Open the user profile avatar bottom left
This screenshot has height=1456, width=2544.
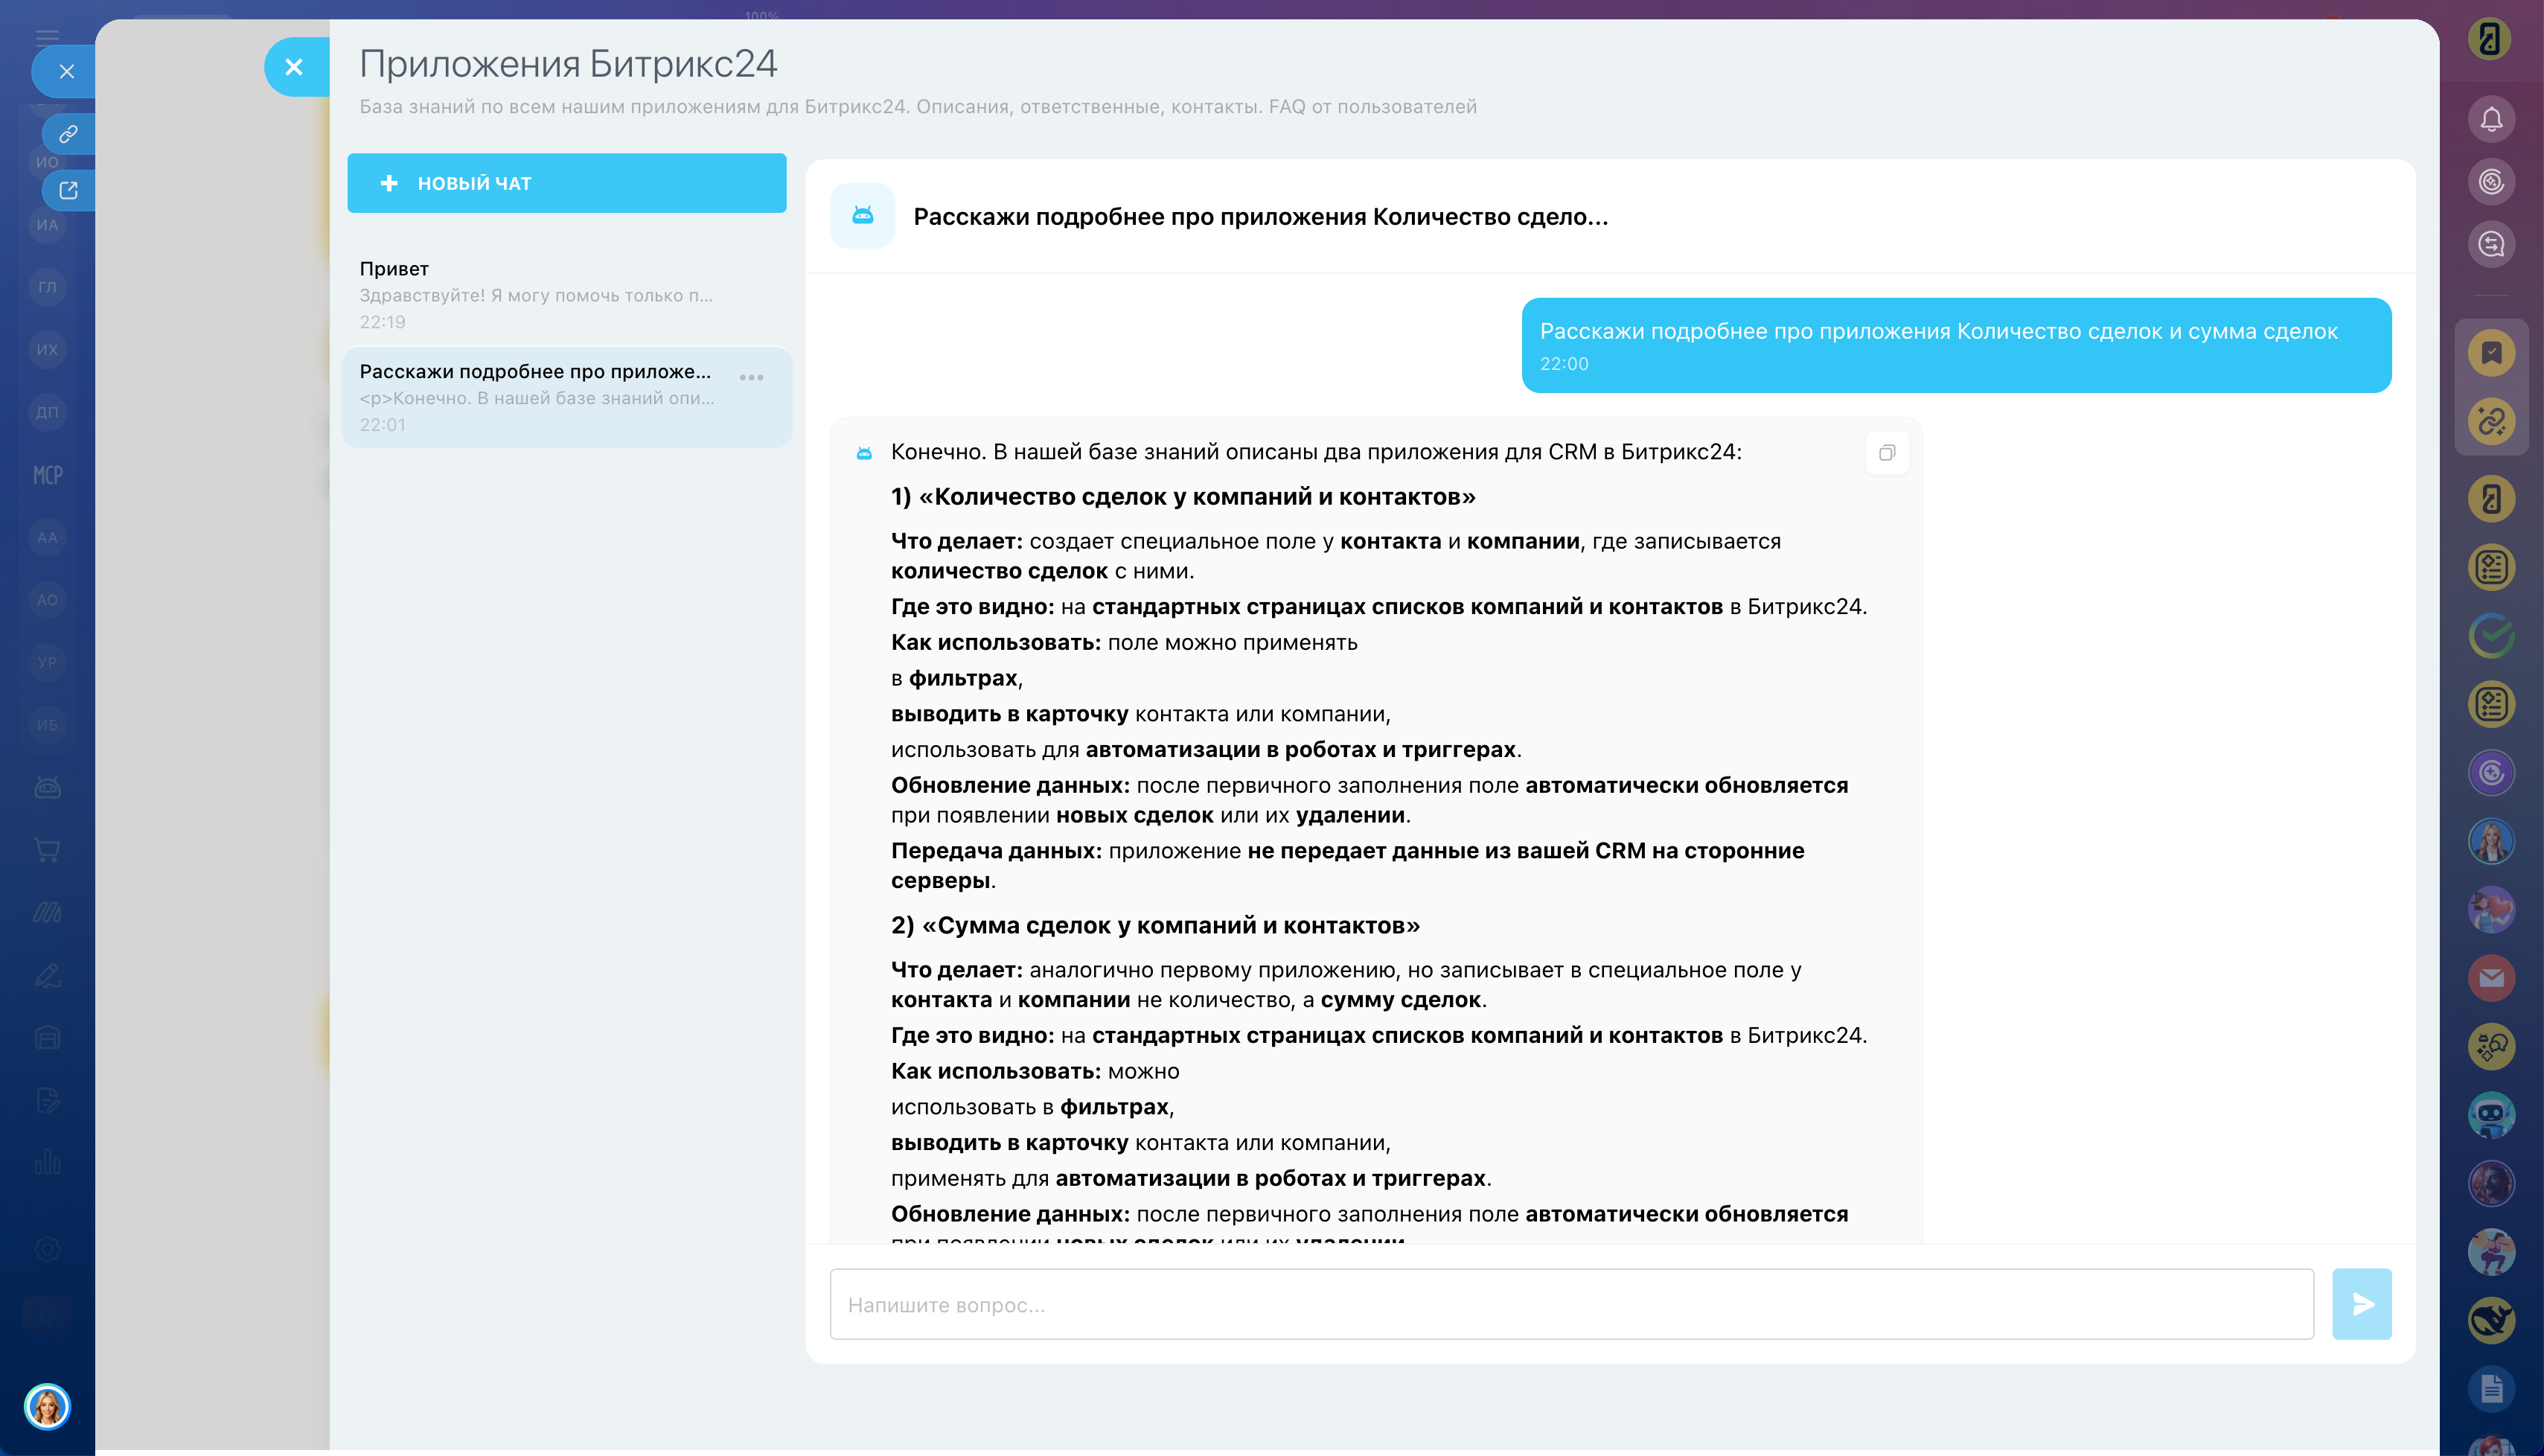(x=47, y=1407)
